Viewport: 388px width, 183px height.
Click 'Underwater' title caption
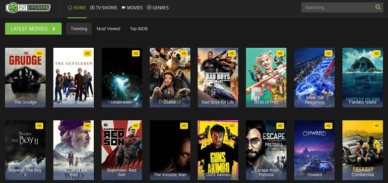(x=122, y=102)
